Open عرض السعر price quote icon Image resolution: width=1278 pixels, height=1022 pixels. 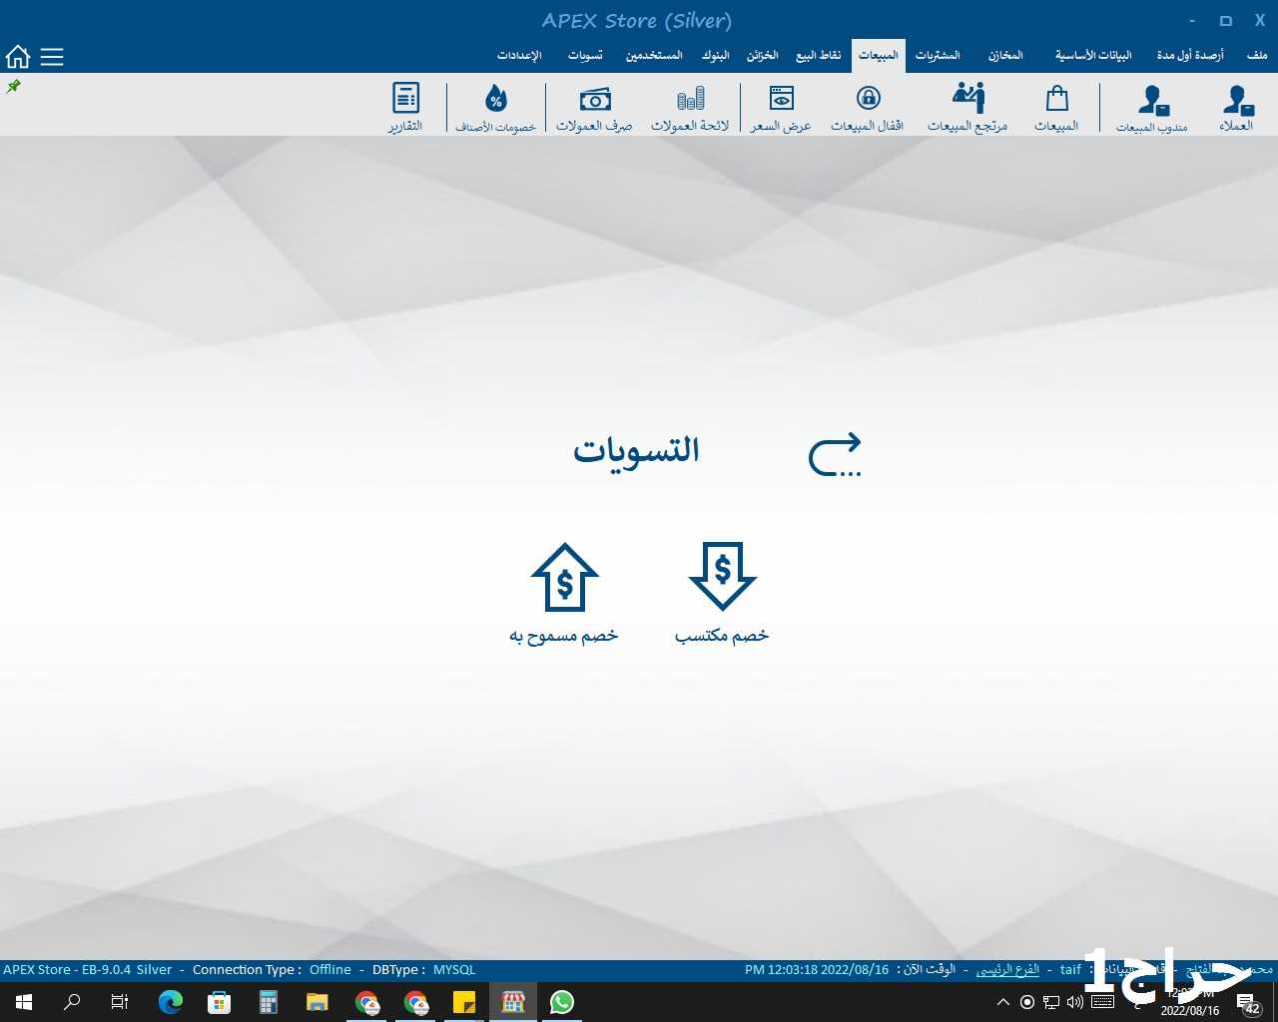click(x=781, y=107)
